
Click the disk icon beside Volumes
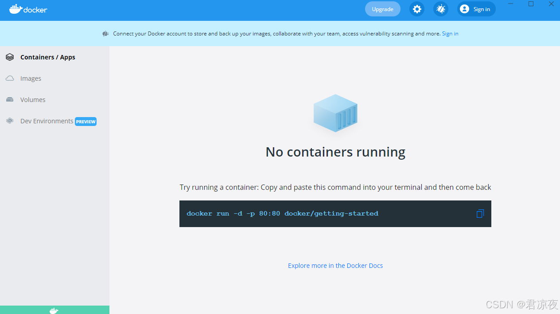tap(10, 100)
